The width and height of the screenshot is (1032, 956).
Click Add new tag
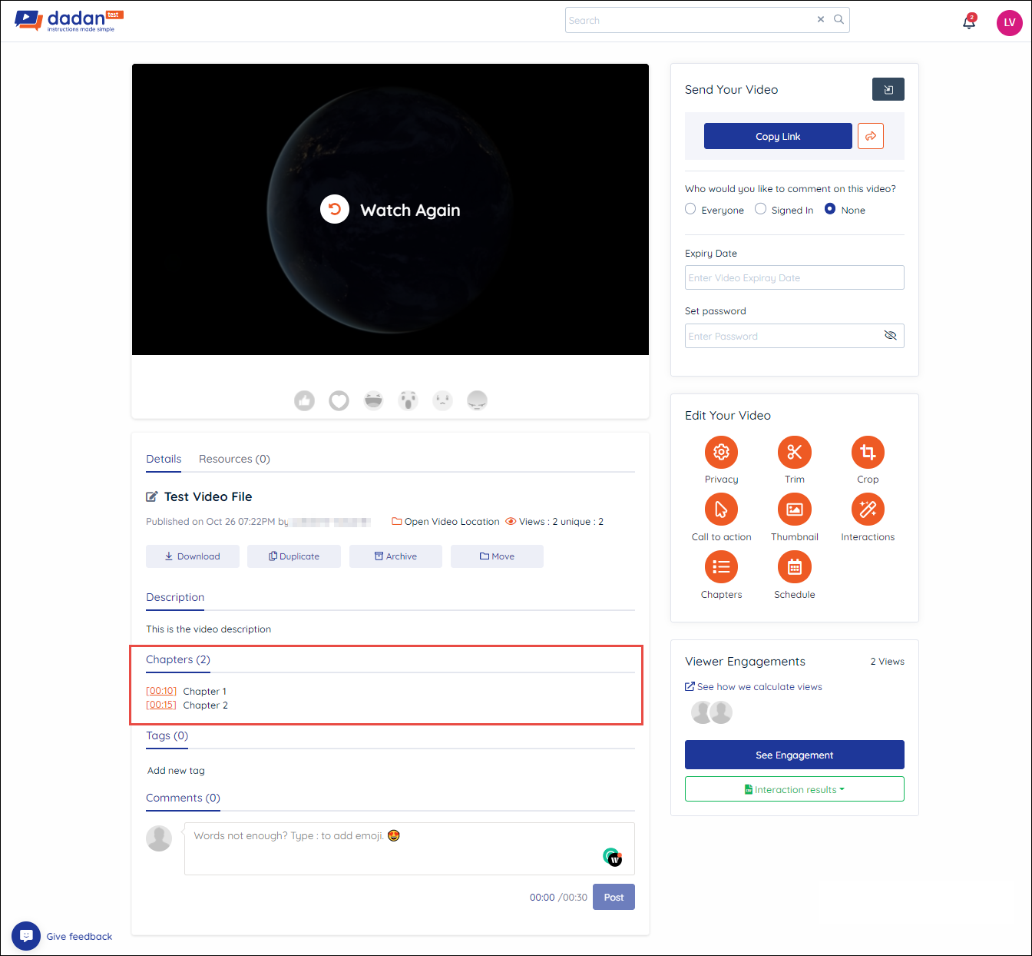coord(176,771)
